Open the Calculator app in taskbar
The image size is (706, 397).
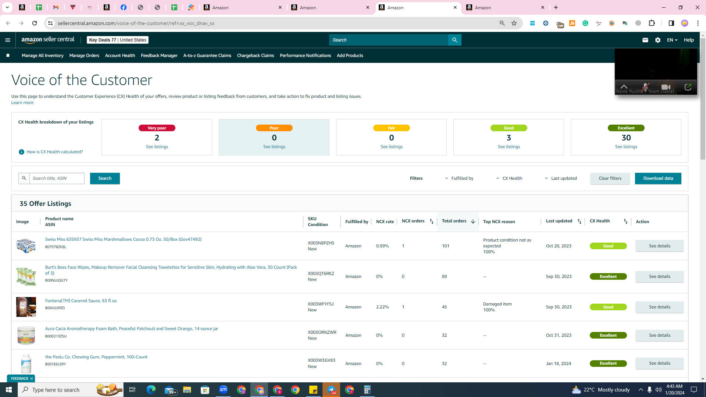click(367, 390)
